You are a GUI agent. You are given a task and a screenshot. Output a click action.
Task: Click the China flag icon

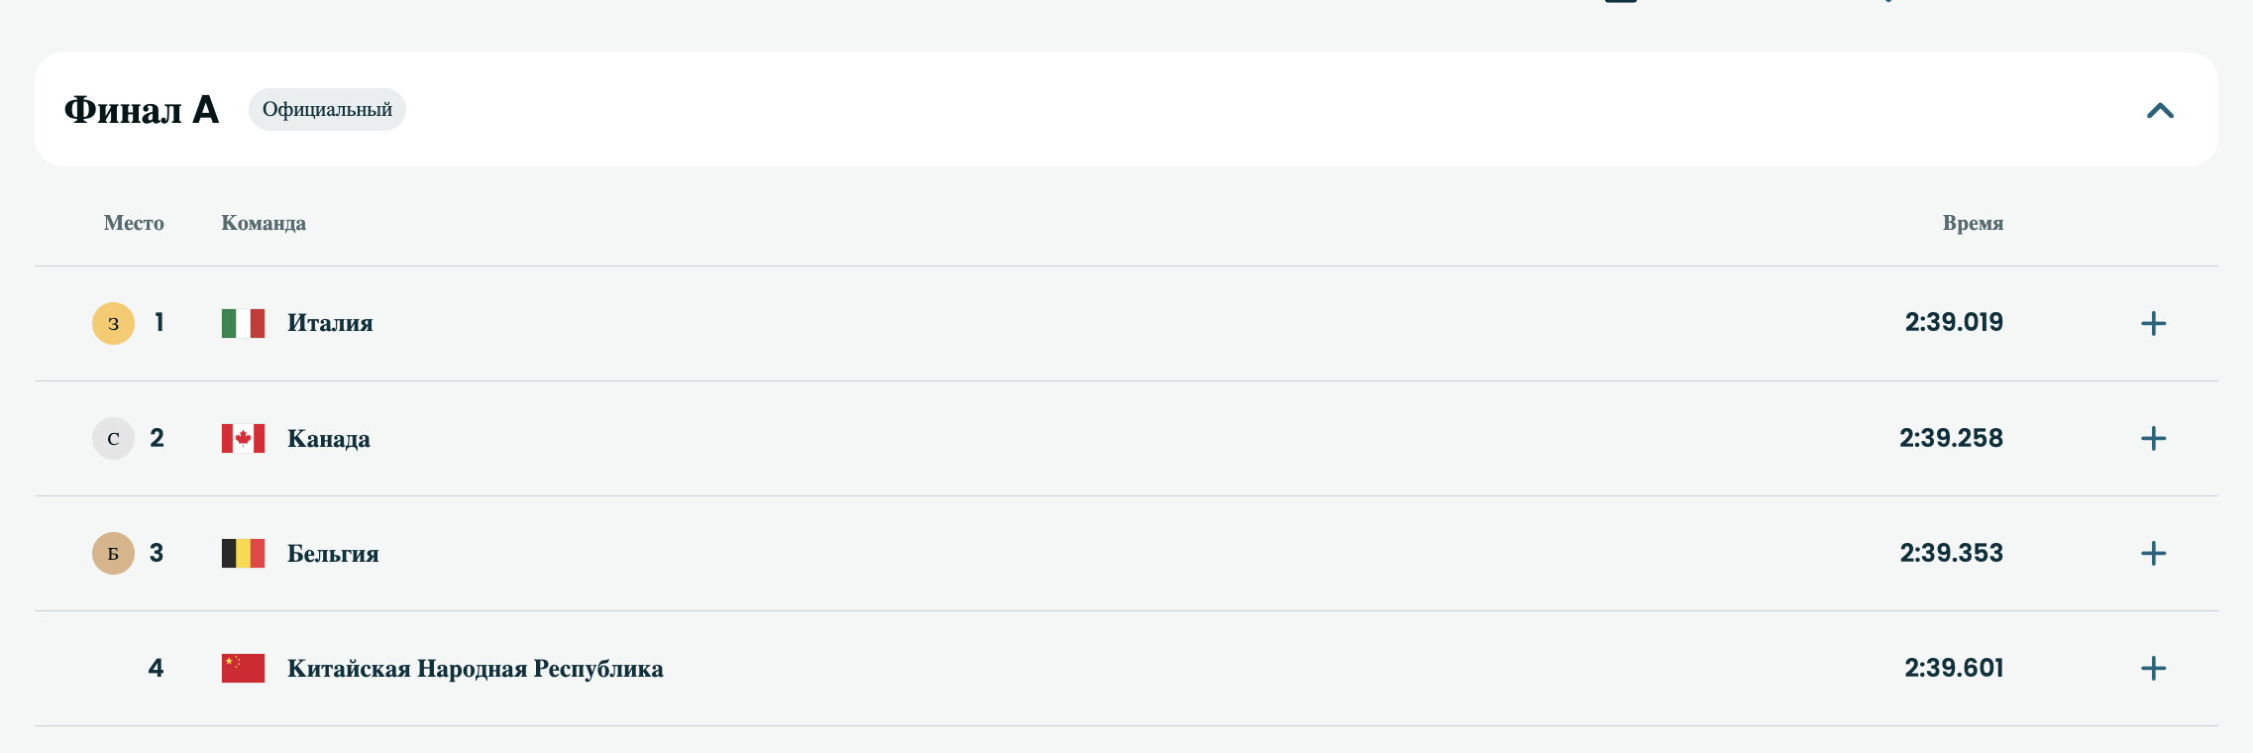point(243,669)
